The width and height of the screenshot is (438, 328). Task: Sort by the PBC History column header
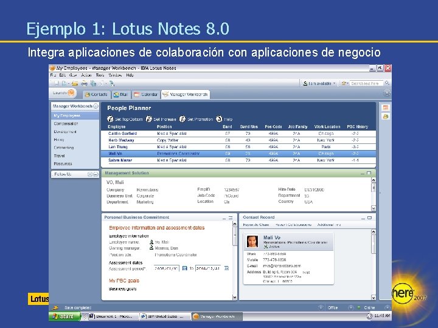point(357,126)
